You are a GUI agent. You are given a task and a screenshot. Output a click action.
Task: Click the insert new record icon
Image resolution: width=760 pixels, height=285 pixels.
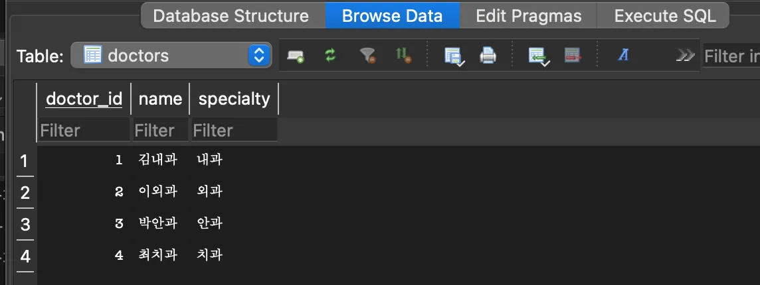[x=537, y=56]
